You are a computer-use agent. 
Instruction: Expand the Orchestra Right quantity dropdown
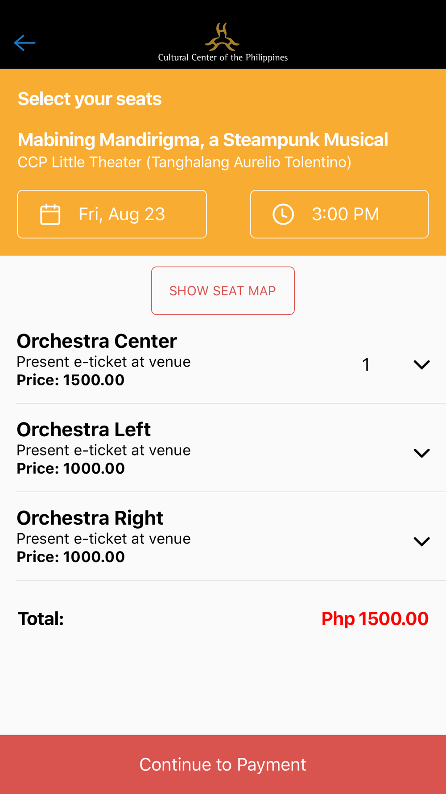tap(421, 541)
